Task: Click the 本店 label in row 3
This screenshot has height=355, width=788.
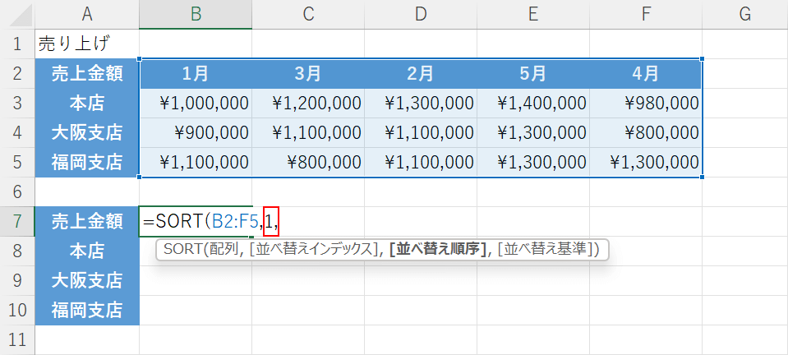Action: pos(87,104)
